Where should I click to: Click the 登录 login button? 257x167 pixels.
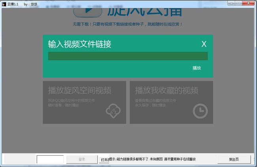tap(82, 159)
